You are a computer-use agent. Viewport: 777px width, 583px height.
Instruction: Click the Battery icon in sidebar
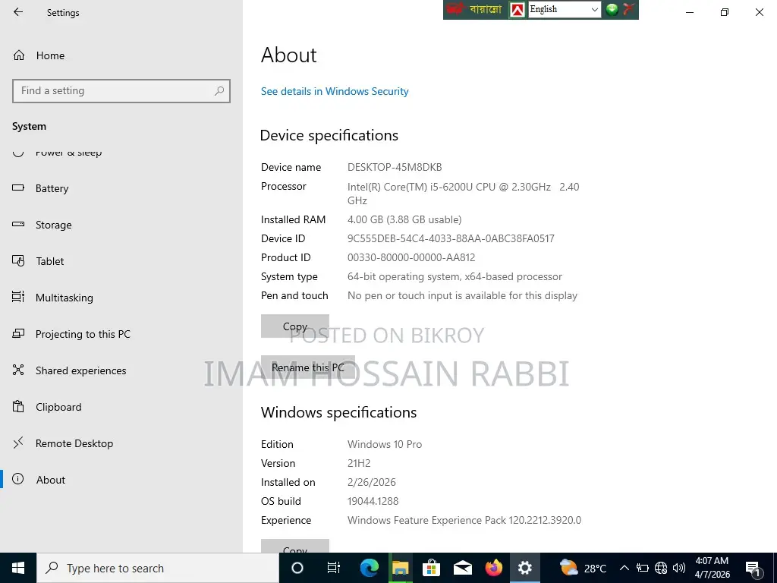point(18,188)
